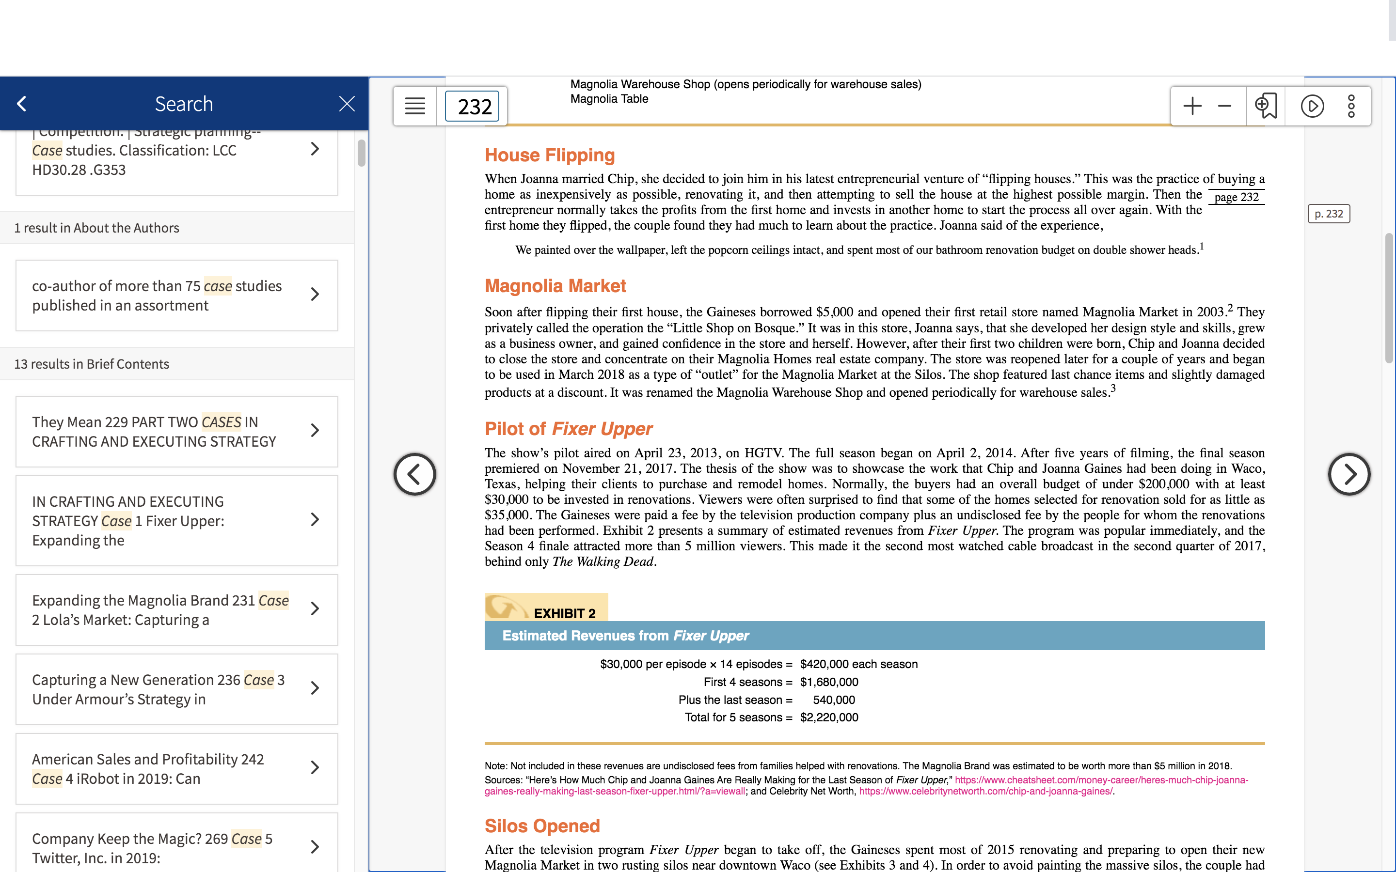Viewport: 1396px width, 872px height.
Task: Click the page content scrollbar
Action: 1389,297
